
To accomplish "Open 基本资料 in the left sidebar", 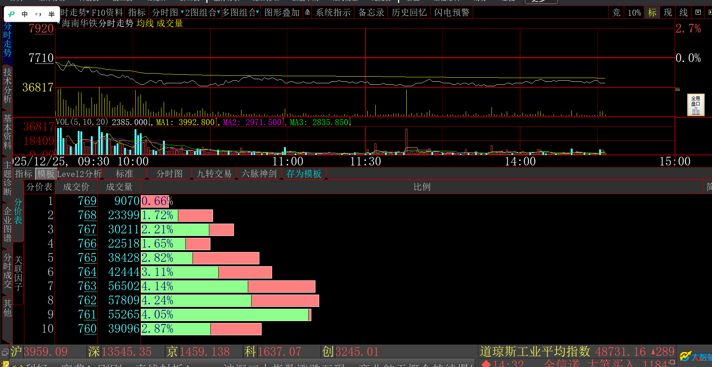I will [7, 132].
